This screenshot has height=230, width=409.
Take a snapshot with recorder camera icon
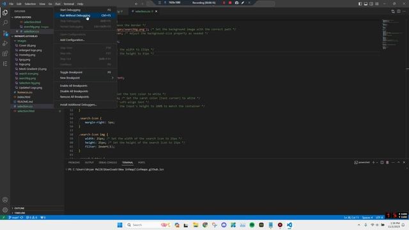click(236, 3)
